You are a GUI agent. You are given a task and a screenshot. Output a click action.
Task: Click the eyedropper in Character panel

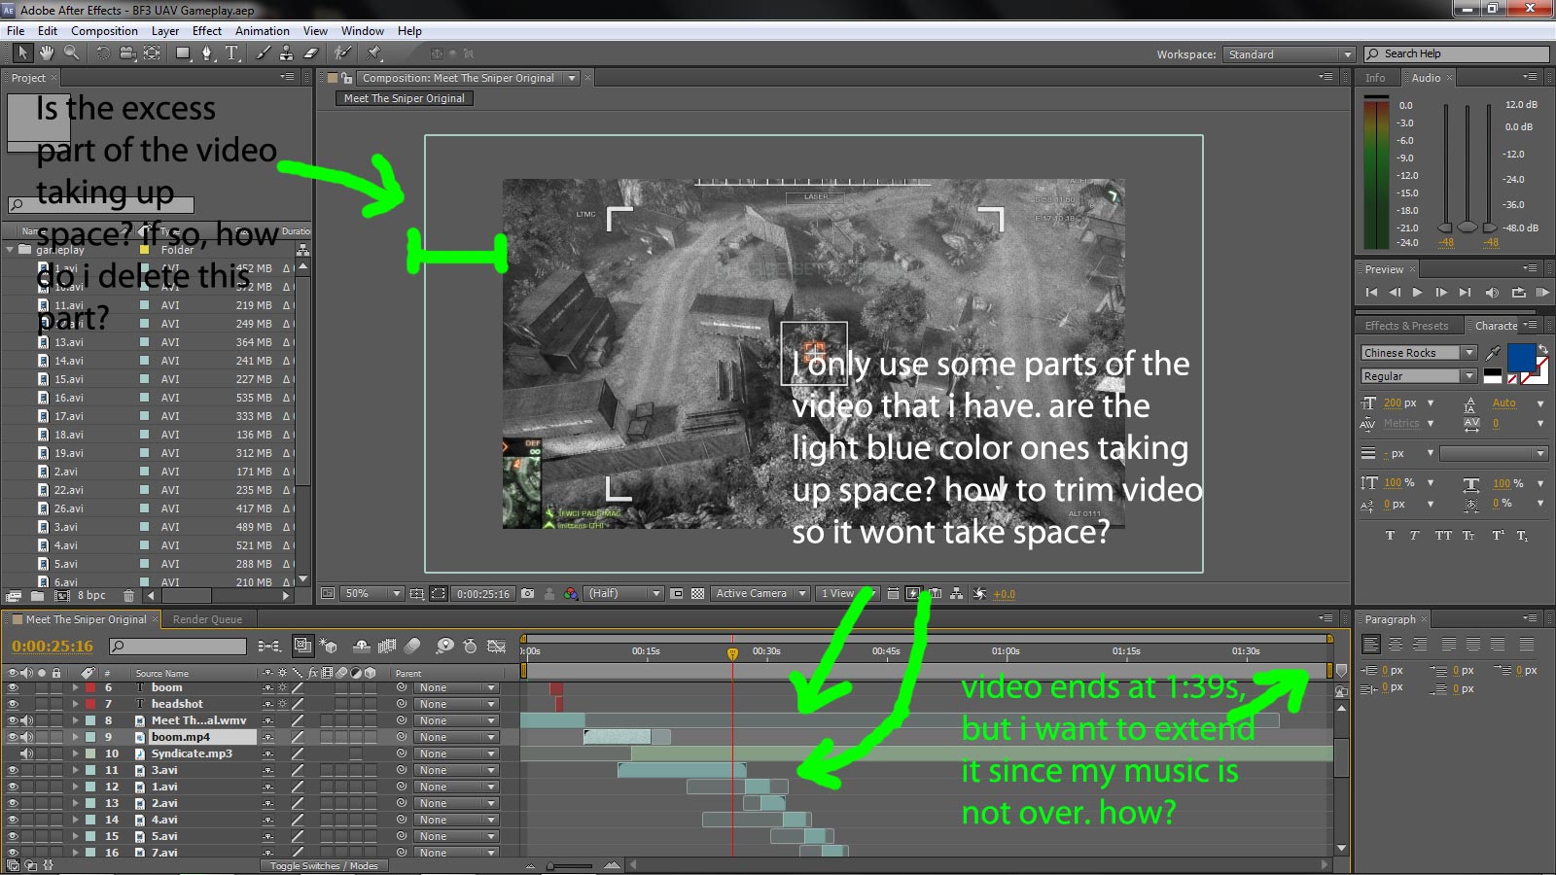(1493, 353)
